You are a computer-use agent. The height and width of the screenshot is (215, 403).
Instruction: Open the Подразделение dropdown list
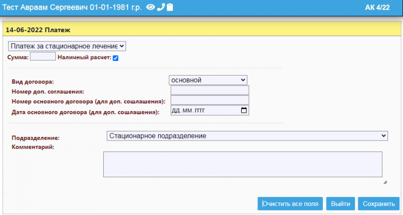click(247, 135)
